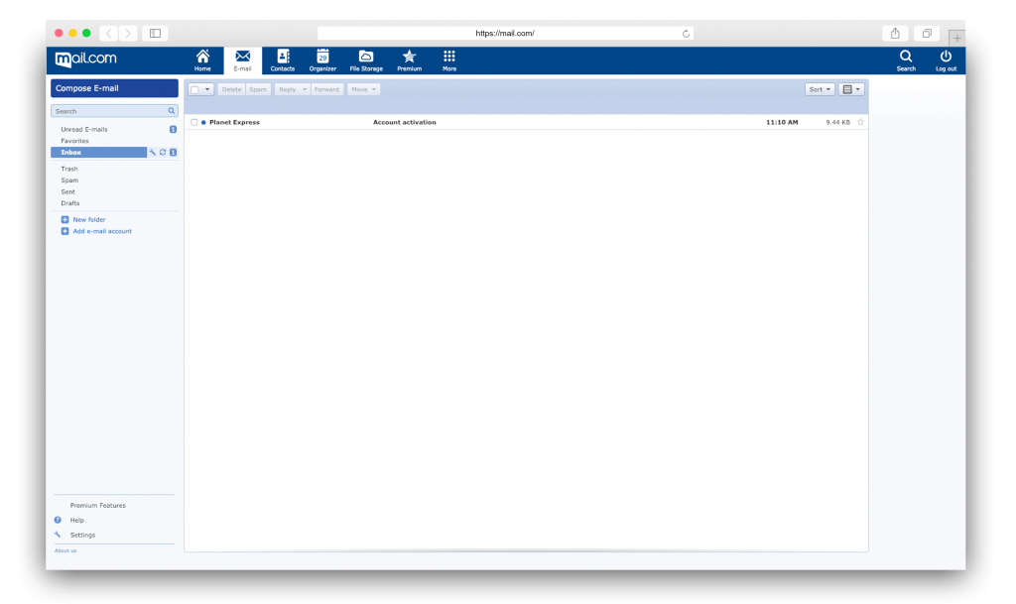Click the Forward button
Viewport: 1016px width, 604px height.
(326, 89)
